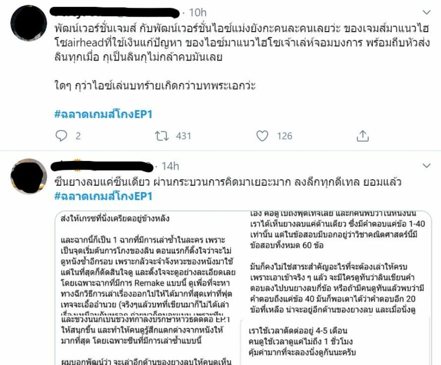Reply to the first tweet
Image resolution: width=441 pixels, height=365 pixels.
click(61, 136)
